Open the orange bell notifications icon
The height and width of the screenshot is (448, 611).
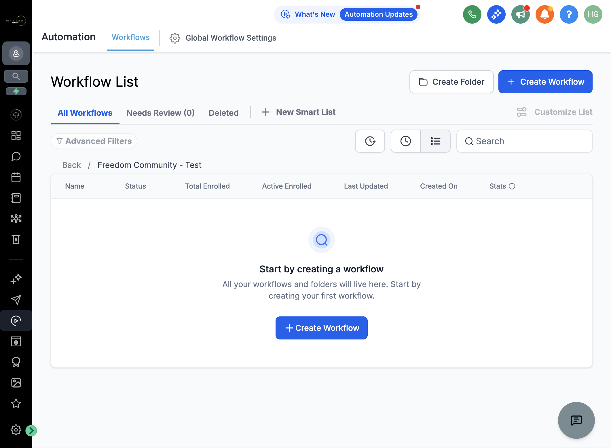coord(544,14)
